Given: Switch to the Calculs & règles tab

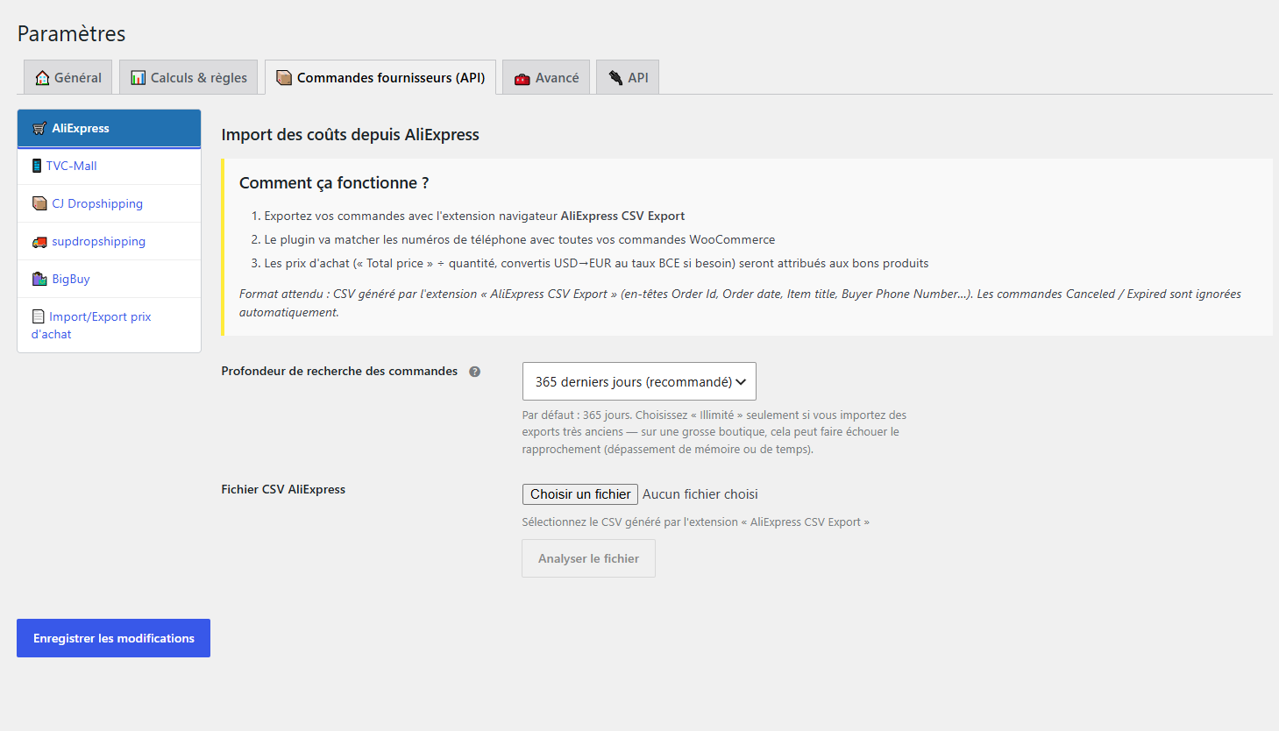Looking at the screenshot, I should pos(189,77).
